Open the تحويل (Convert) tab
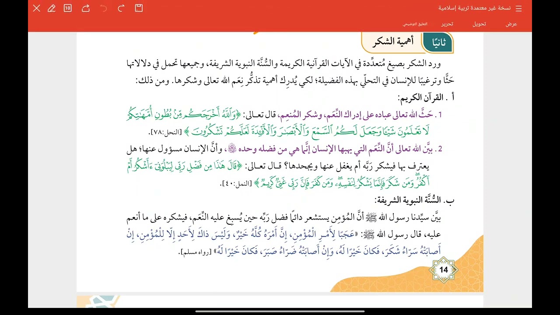560x315 pixels. tap(479, 24)
